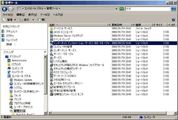Open the recent pages dropdown arrow

click(x=14, y=9)
